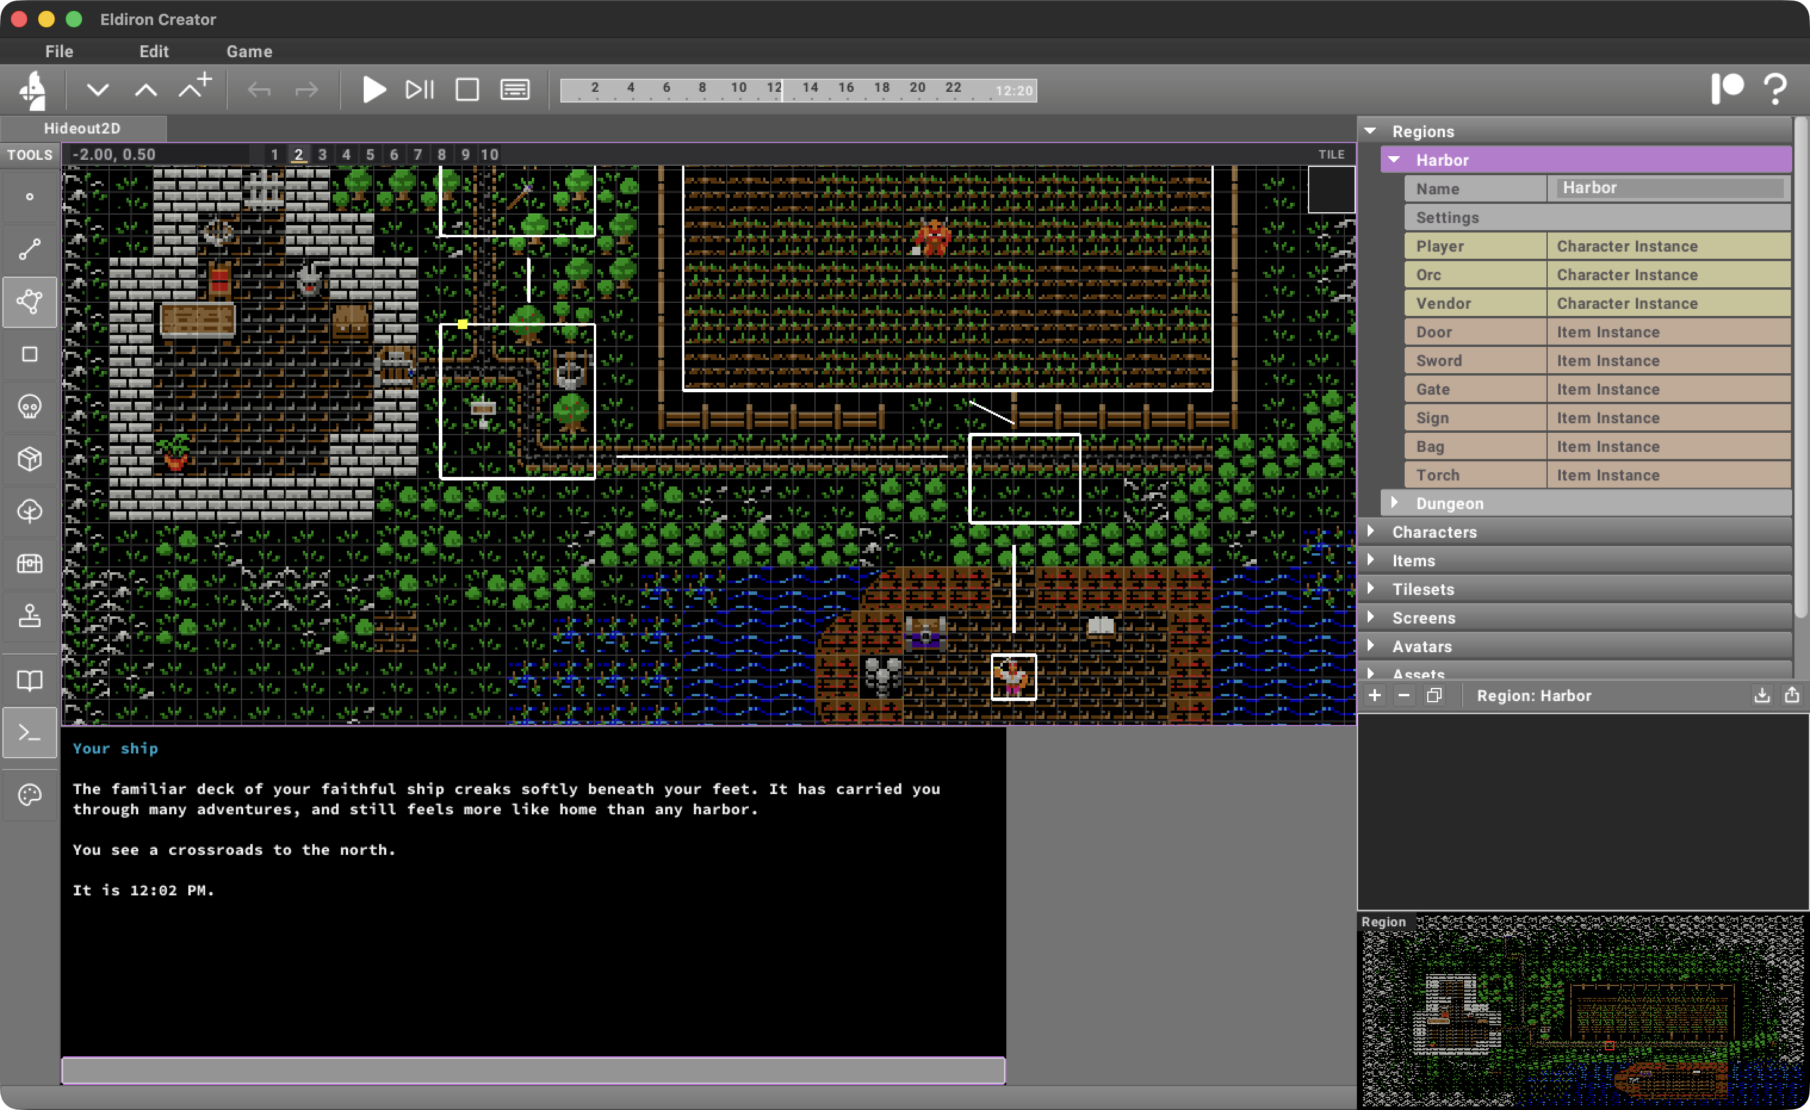Select the skull character tool

[x=29, y=406]
